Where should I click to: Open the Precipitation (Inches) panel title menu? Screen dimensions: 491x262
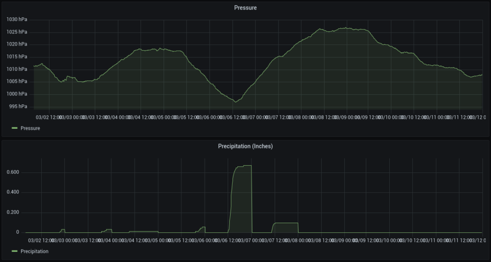[245, 146]
